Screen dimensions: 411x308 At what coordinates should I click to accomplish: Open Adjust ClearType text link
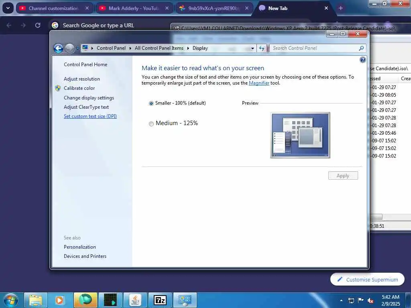coord(86,107)
